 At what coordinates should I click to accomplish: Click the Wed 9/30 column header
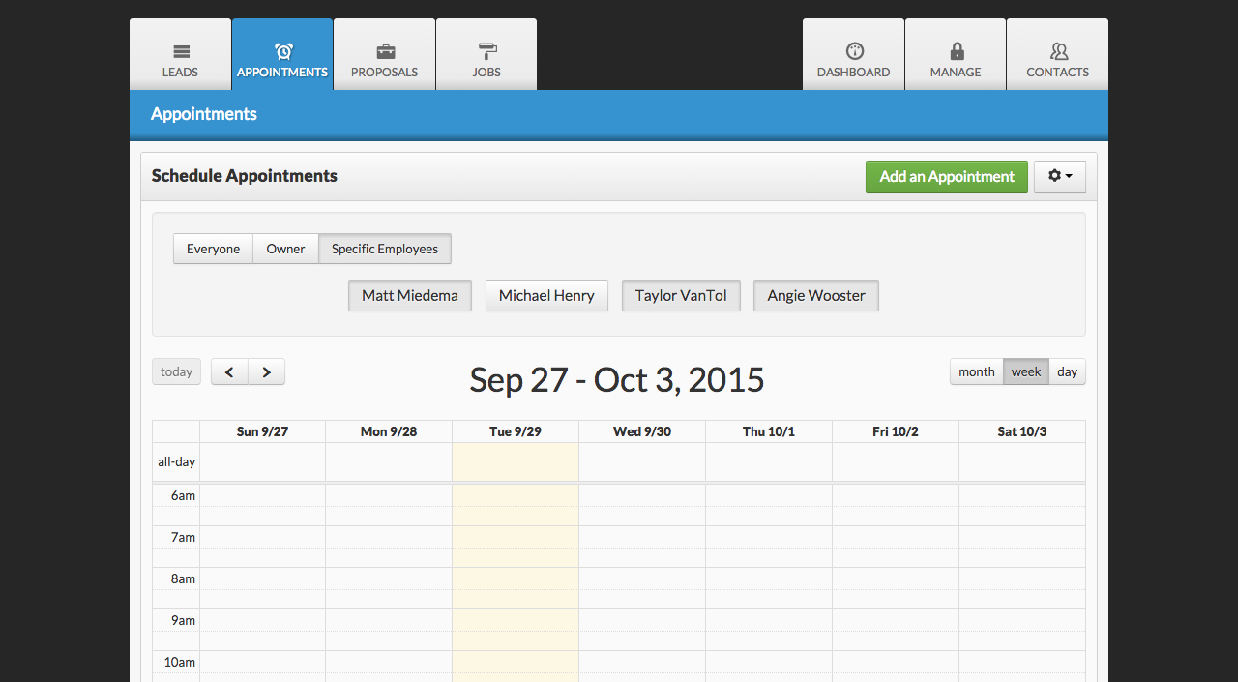(642, 431)
